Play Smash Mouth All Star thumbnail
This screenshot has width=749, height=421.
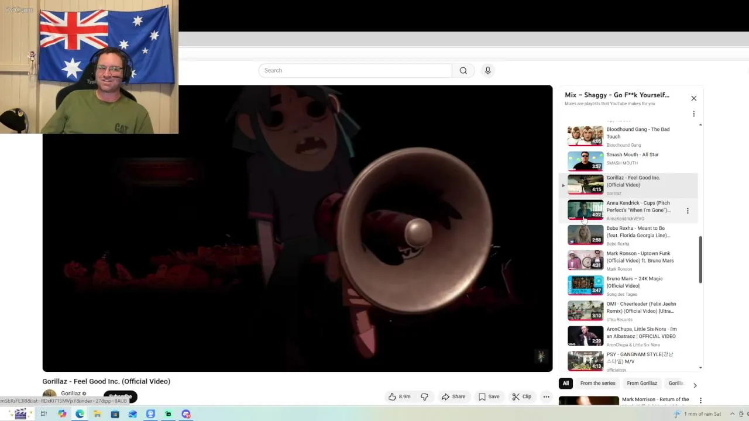(585, 161)
